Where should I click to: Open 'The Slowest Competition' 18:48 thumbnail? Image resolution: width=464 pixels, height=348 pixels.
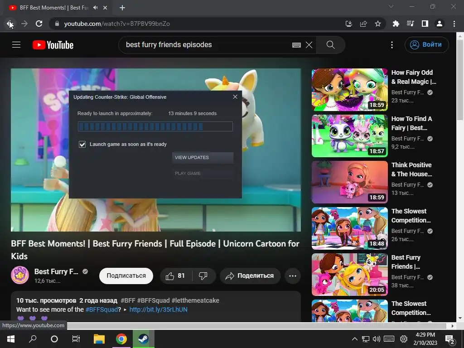[349, 228]
